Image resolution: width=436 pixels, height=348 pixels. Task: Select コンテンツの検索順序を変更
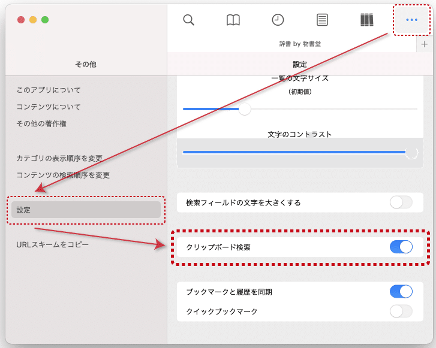(x=63, y=175)
